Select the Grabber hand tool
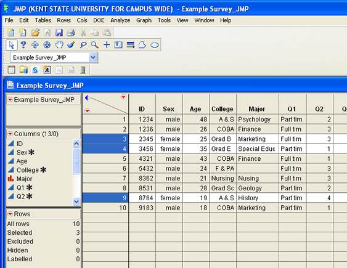347x268 pixels. click(x=59, y=45)
